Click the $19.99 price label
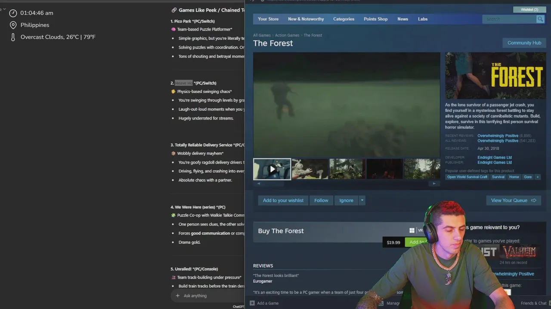The height and width of the screenshot is (309, 551). pos(393,242)
